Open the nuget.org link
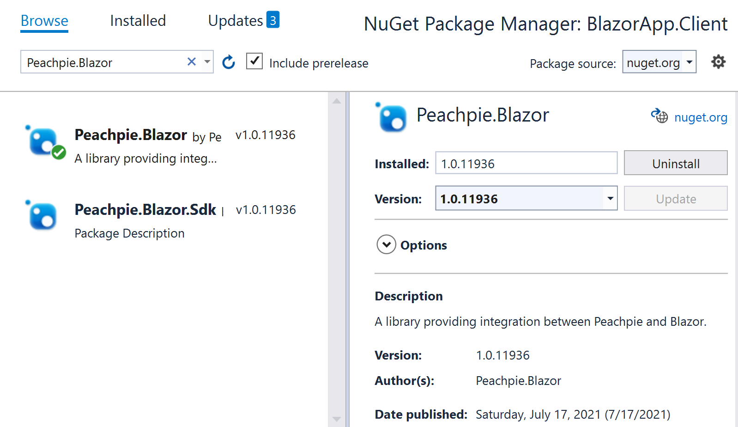This screenshot has height=427, width=738. 701,117
